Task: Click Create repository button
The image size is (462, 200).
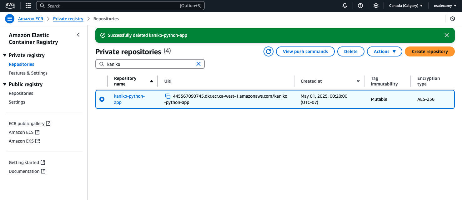Action: click(x=430, y=51)
